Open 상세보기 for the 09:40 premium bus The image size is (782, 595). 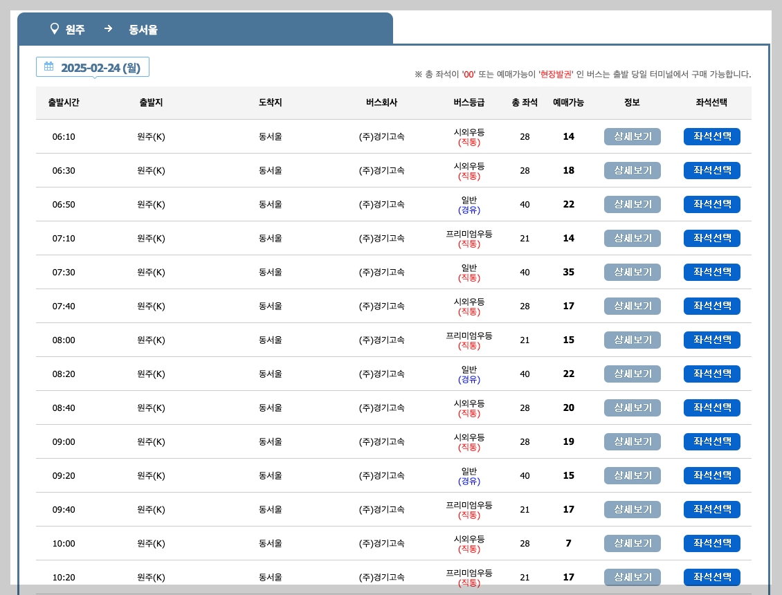pos(632,509)
